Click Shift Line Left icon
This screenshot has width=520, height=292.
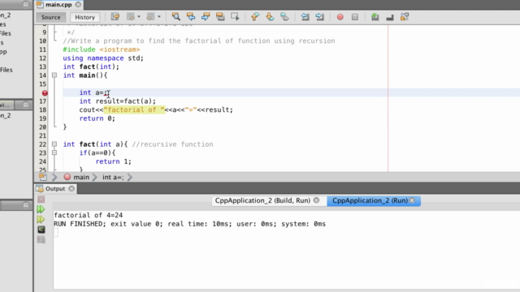click(x=305, y=17)
